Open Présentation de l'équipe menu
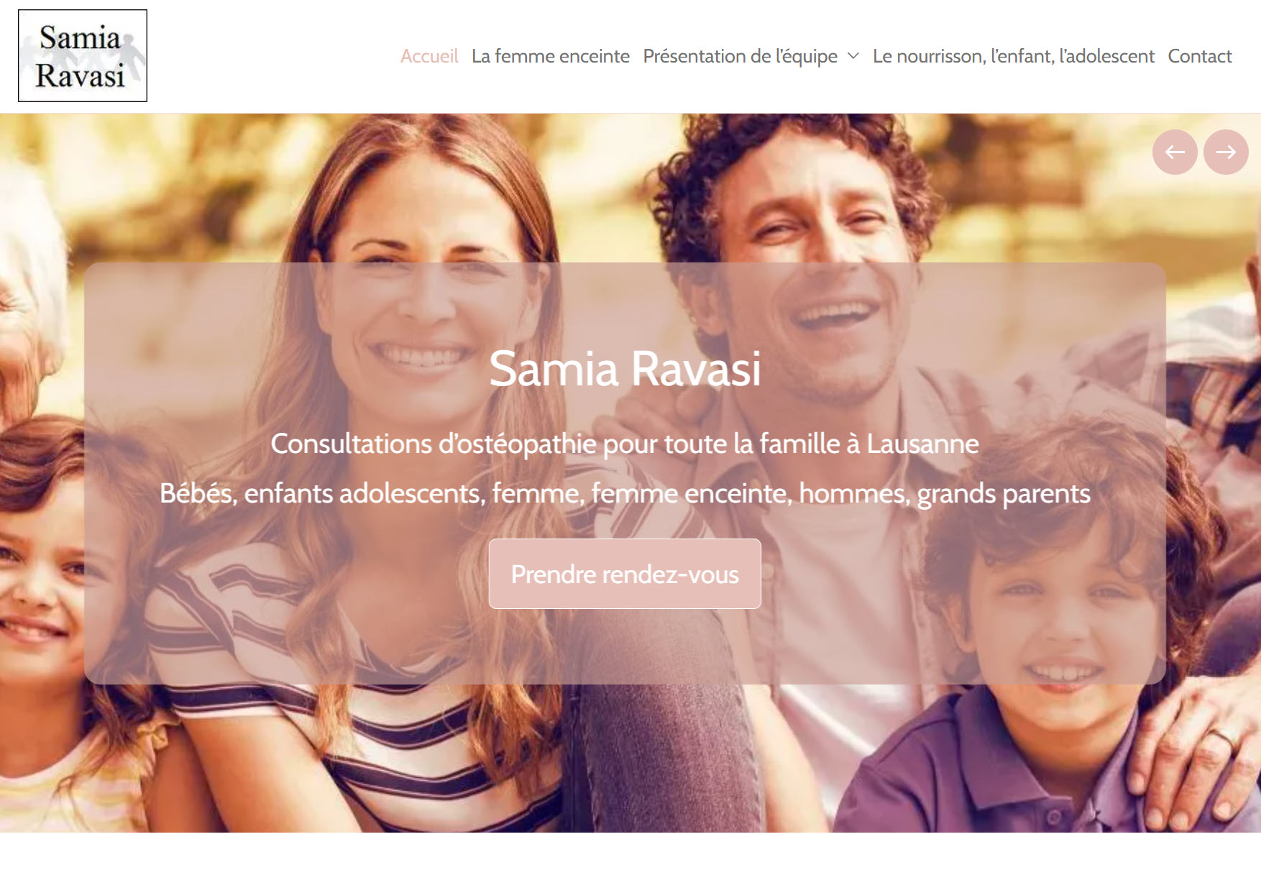 coord(740,56)
